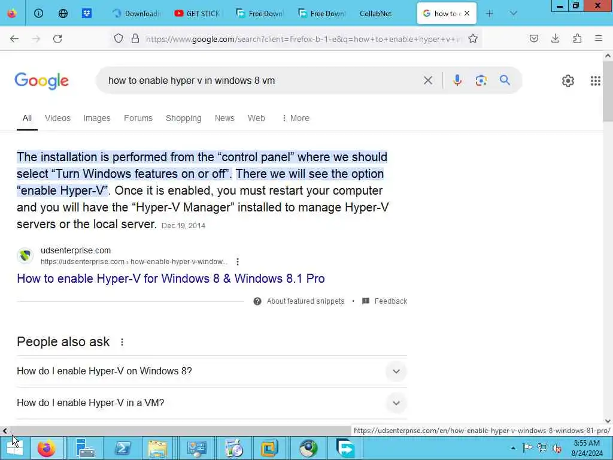The width and height of the screenshot is (613, 460).
Task: Search by image with Lens
Action: click(481, 81)
